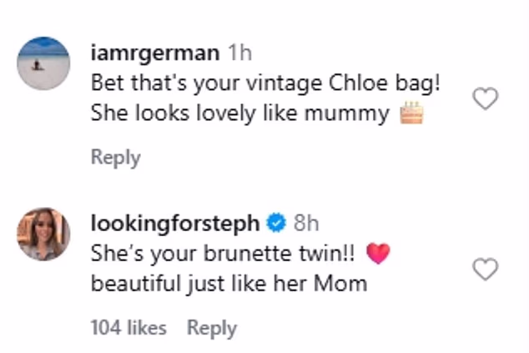
Task: Reply to iamrgerman's comment
Action: (x=116, y=158)
